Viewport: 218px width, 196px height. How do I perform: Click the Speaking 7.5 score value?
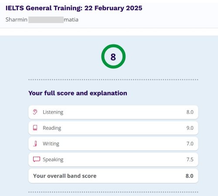(x=190, y=159)
